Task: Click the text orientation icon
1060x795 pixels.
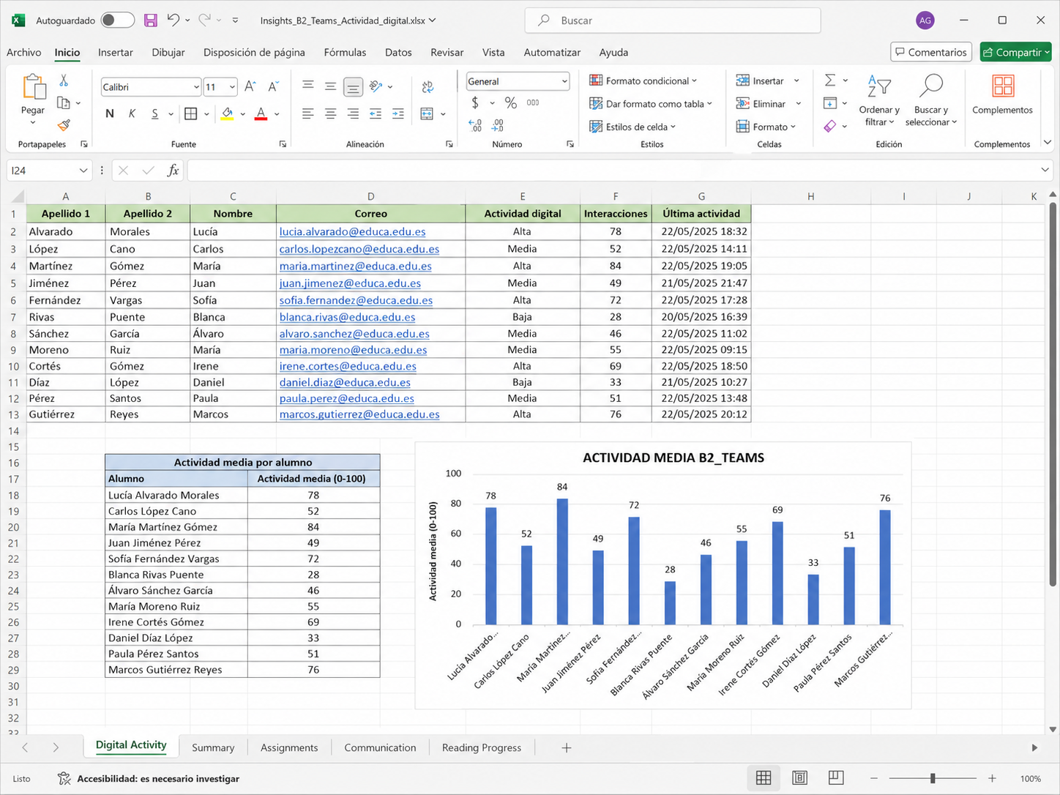Action: (x=376, y=86)
